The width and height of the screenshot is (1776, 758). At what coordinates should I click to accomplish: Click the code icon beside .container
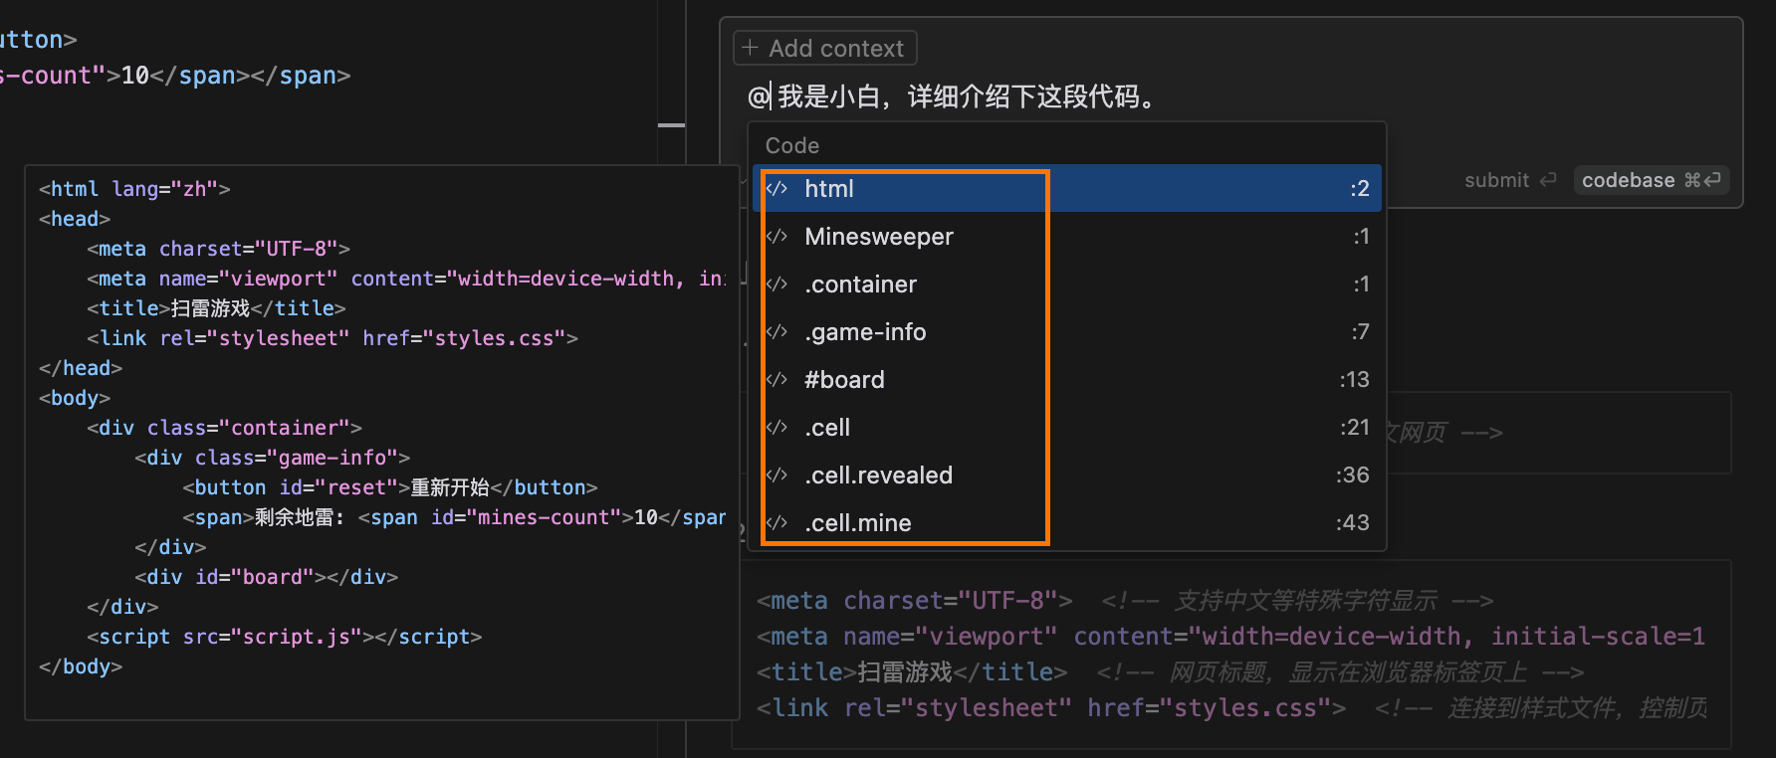coord(777,284)
